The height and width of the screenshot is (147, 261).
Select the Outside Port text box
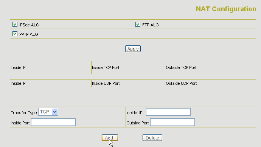point(172,122)
